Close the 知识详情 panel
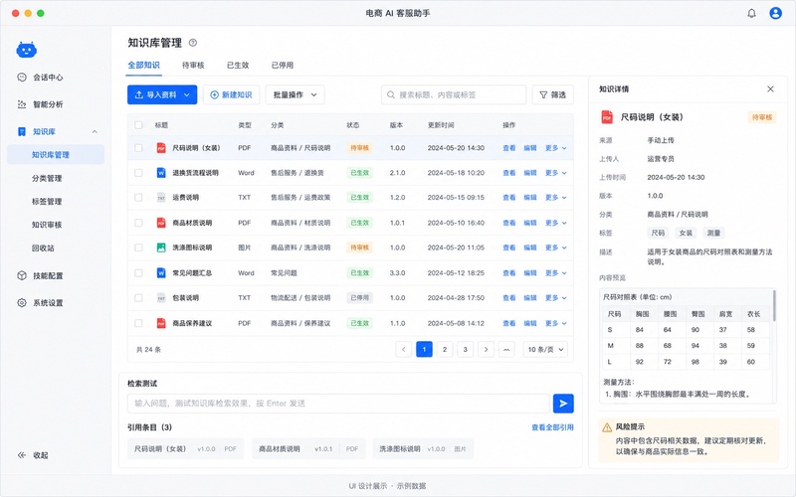The width and height of the screenshot is (796, 497). pyautogui.click(x=770, y=88)
